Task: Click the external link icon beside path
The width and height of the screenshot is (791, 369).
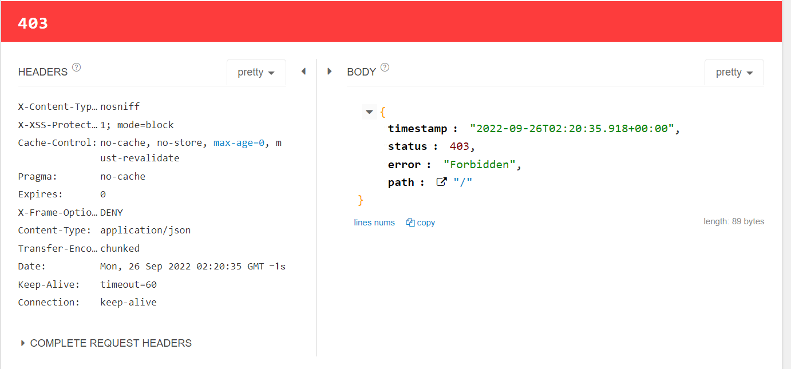Action: coord(441,182)
